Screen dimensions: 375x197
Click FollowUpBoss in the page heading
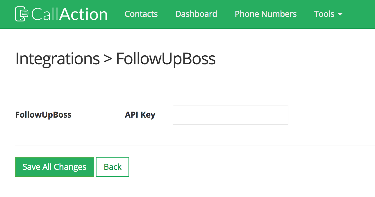(166, 59)
